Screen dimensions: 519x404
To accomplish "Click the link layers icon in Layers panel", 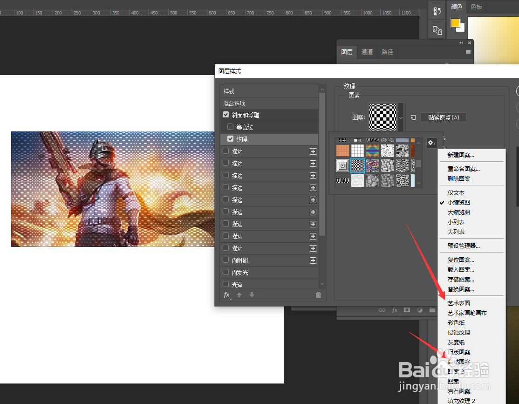I will (x=382, y=310).
